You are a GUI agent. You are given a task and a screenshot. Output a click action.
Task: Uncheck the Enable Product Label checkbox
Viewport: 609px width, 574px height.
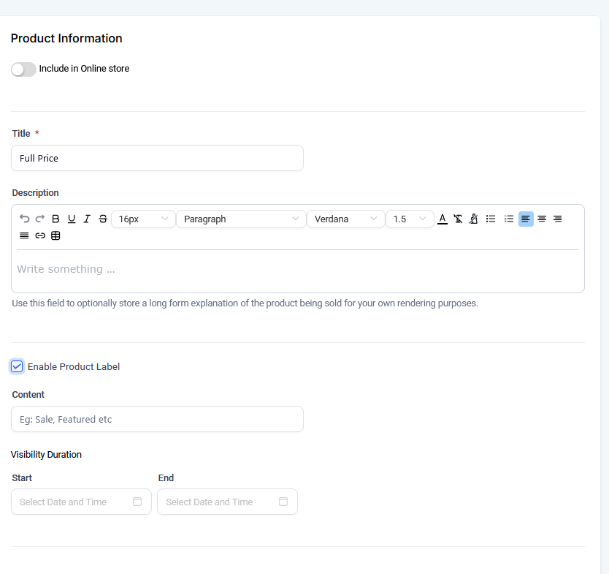tap(17, 366)
